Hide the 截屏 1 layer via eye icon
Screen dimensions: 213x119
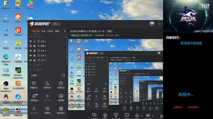31,46
